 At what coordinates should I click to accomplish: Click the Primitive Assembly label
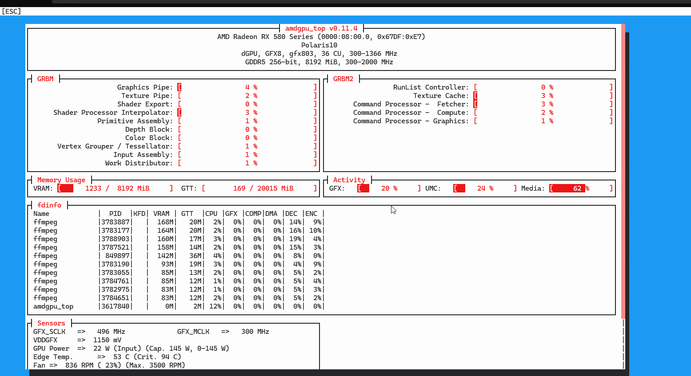click(x=135, y=121)
